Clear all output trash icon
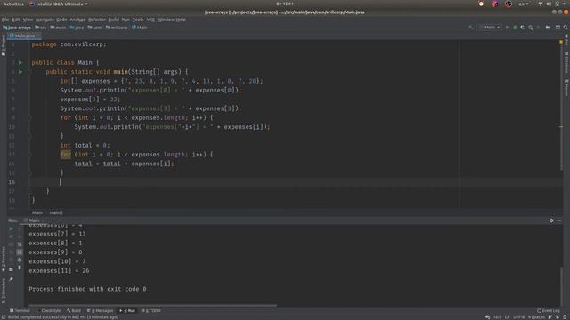This screenshot has height=320, width=570. [20, 268]
